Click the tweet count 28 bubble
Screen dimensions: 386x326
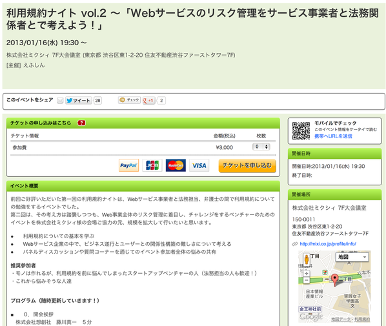pos(97,101)
